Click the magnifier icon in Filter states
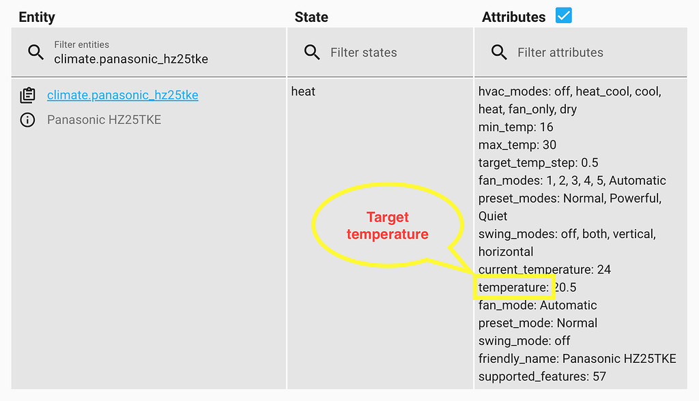Viewport: 699px width, 401px height. point(312,53)
